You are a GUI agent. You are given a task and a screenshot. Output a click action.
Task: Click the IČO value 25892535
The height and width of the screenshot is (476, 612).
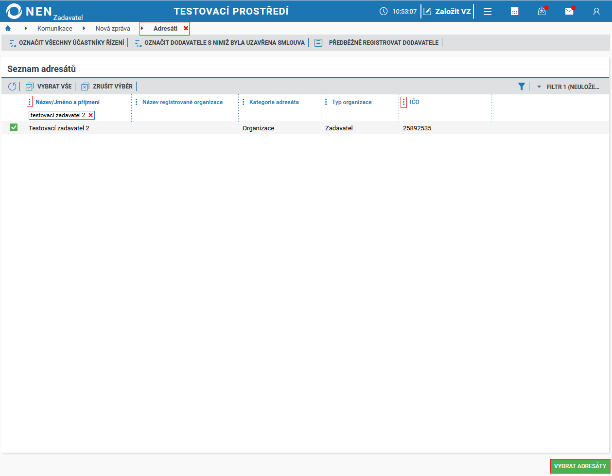(417, 128)
